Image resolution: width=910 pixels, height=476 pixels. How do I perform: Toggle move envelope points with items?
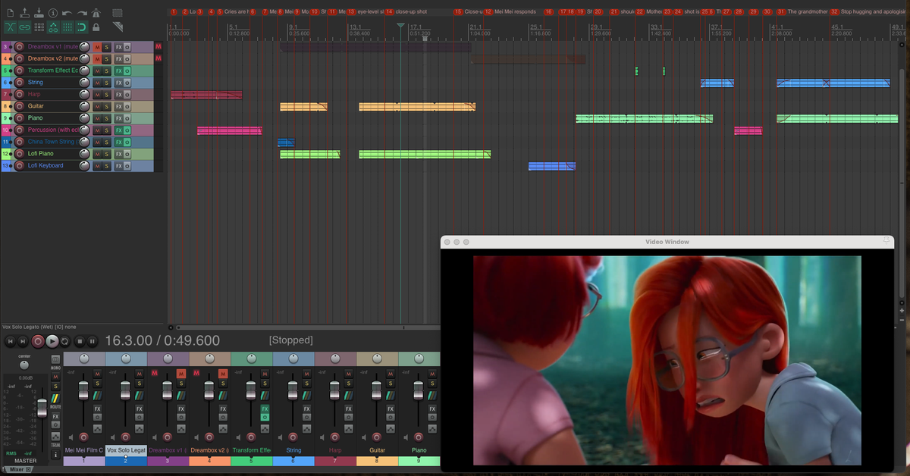(53, 27)
